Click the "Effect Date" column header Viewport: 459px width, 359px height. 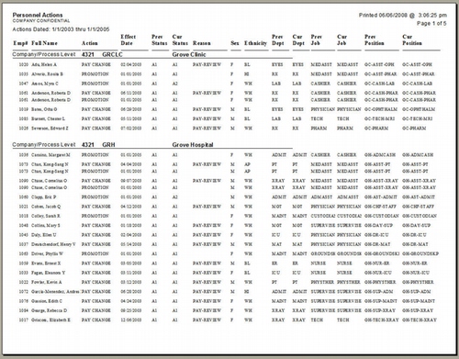[128, 39]
